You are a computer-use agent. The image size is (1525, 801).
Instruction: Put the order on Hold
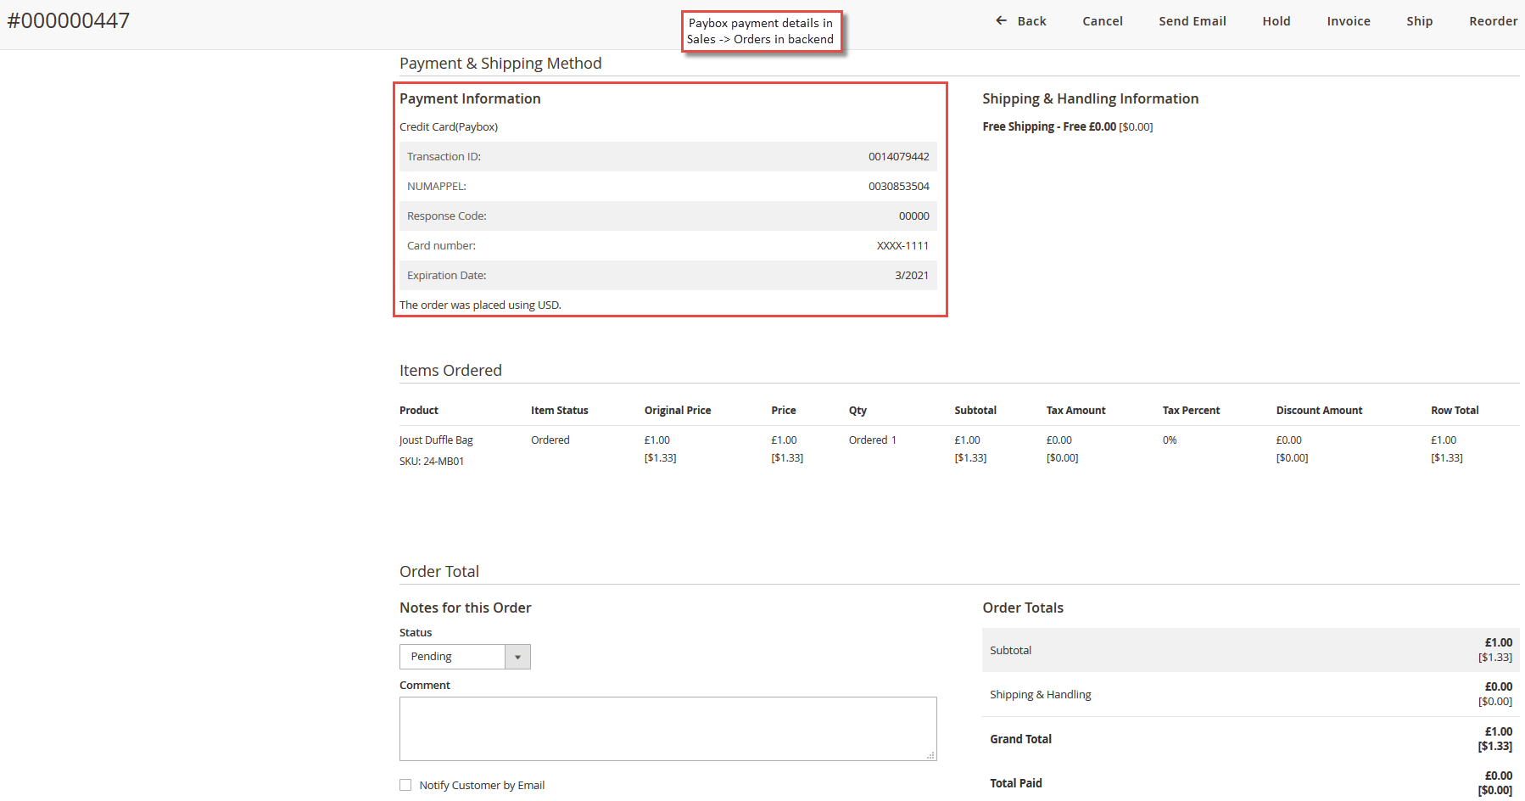pos(1276,21)
